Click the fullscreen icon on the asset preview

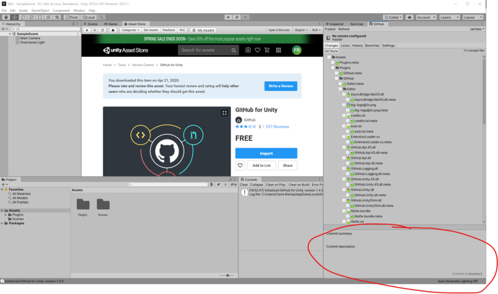click(225, 113)
